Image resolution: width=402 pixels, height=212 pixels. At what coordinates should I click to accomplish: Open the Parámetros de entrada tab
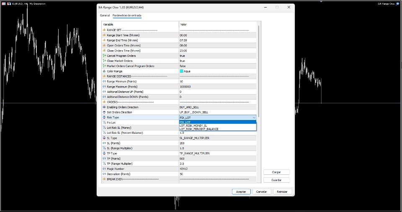coord(127,15)
